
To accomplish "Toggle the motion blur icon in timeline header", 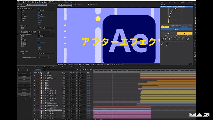I will (x=88, y=70).
